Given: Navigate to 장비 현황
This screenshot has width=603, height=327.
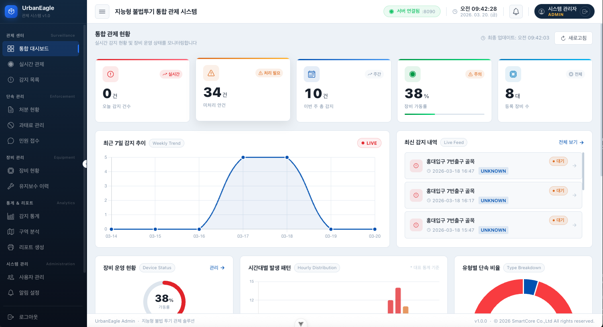Looking at the screenshot, I should (x=41, y=171).
